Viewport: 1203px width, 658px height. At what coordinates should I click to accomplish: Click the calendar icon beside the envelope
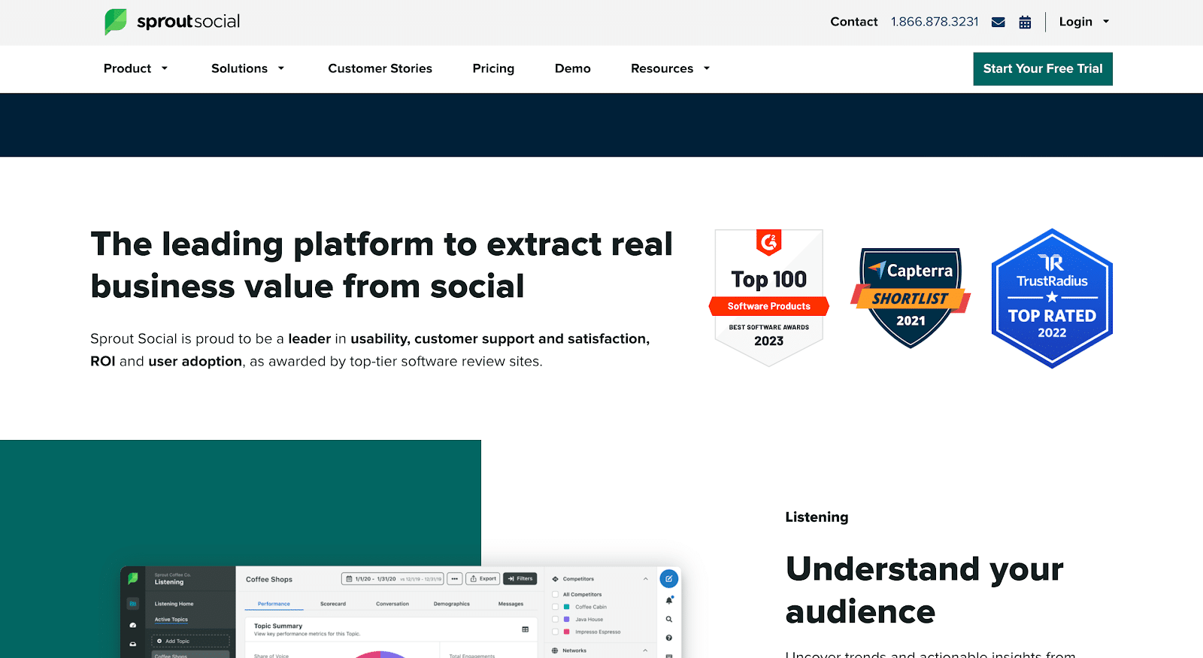(x=1025, y=22)
